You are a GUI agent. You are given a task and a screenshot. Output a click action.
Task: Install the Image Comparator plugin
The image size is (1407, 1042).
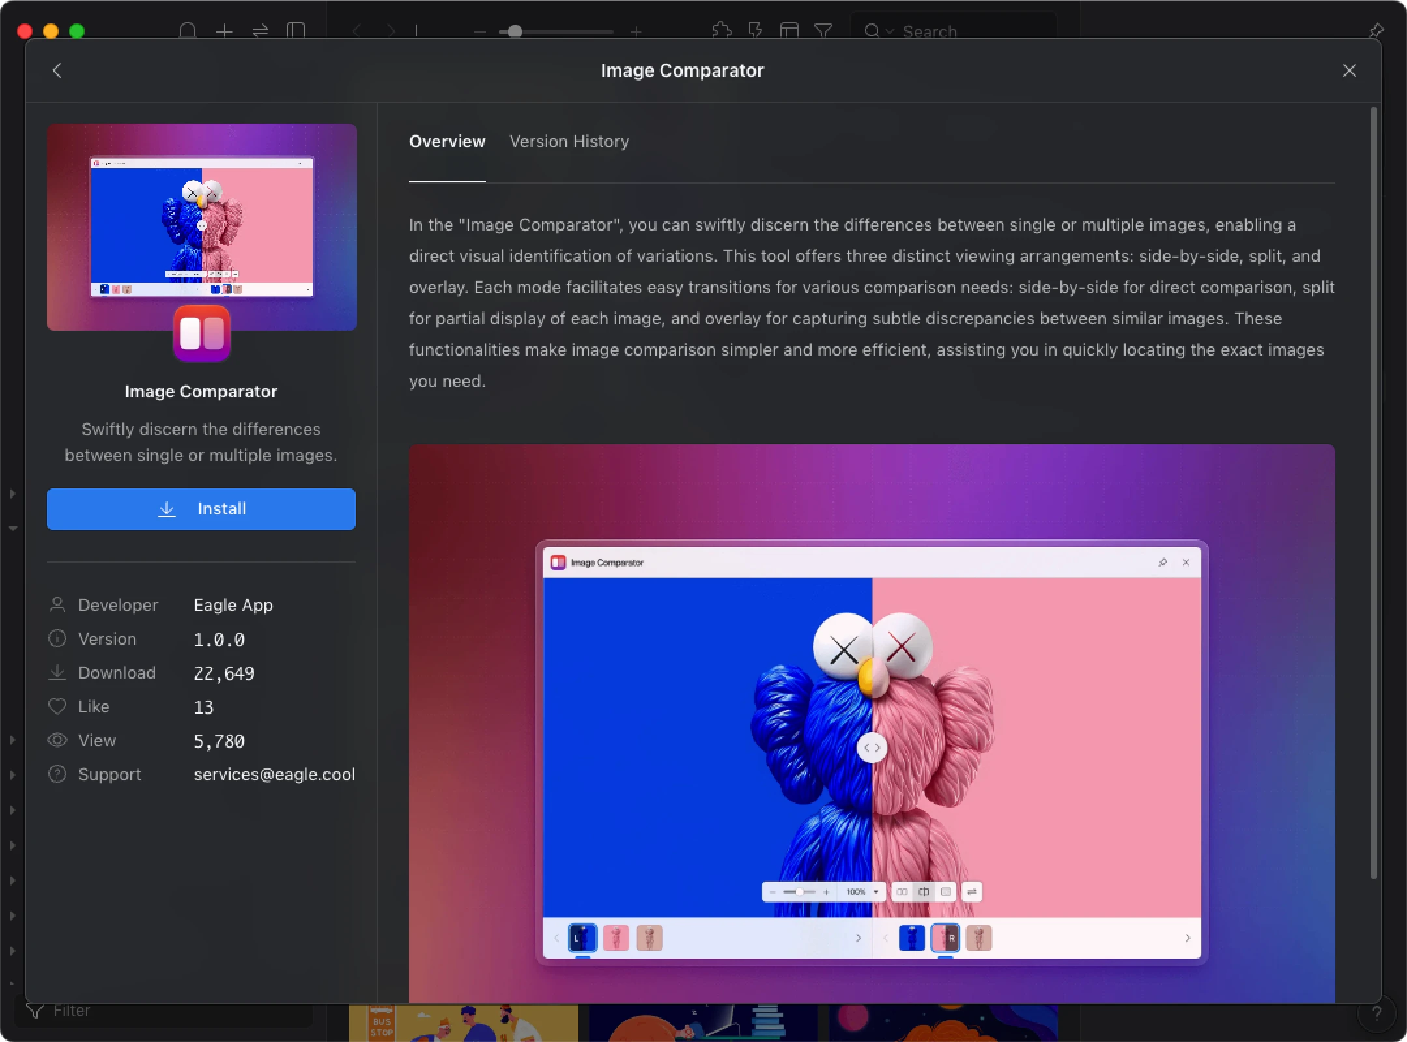tap(201, 509)
